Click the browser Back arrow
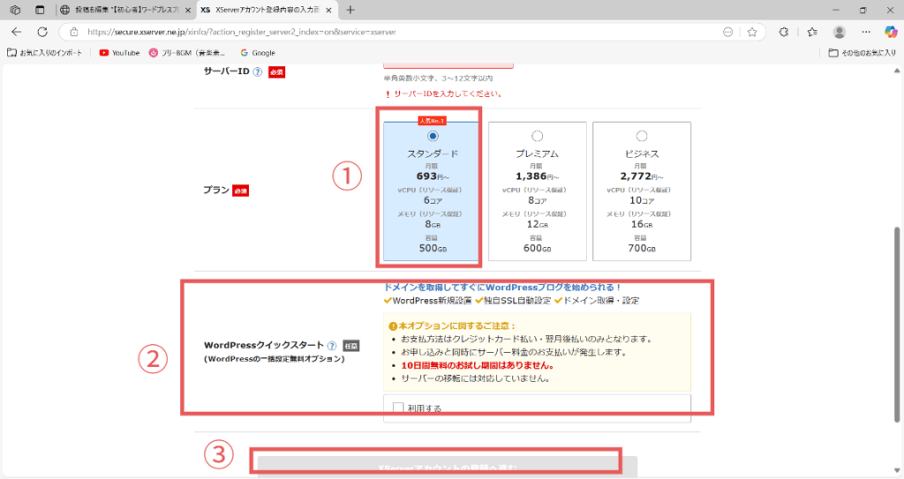This screenshot has width=904, height=479. point(16,33)
